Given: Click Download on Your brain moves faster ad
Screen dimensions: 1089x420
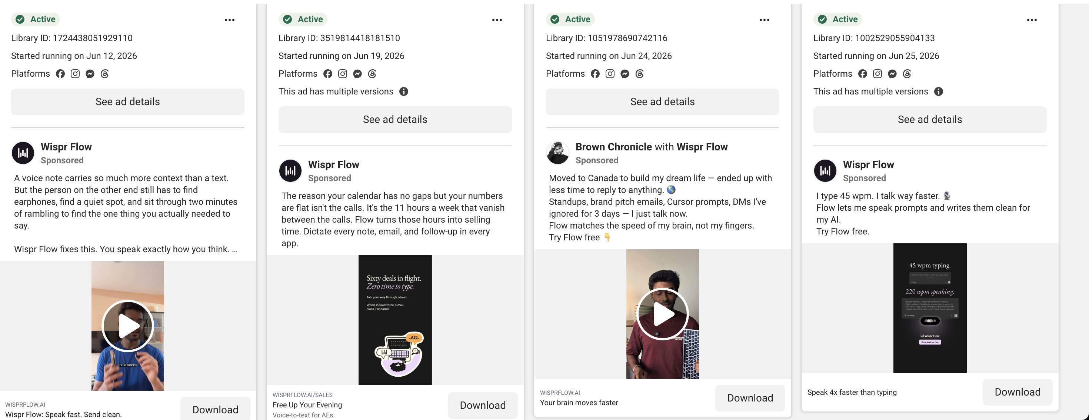Looking at the screenshot, I should (x=750, y=398).
